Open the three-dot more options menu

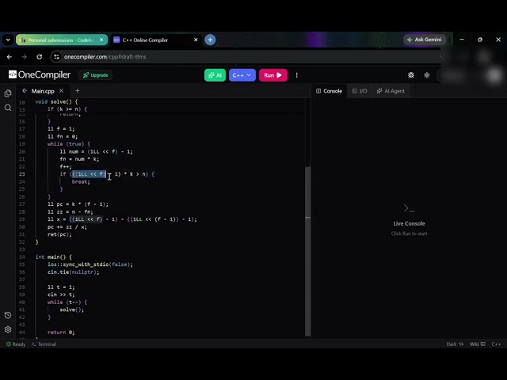(x=296, y=75)
